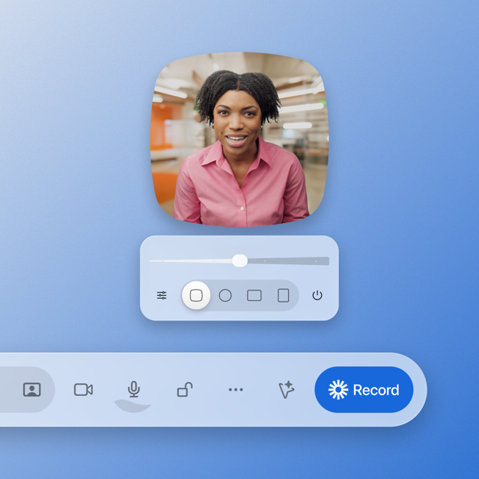479x479 pixels.
Task: Open the camera adjustment sliders settings icon
Action: pos(162,296)
